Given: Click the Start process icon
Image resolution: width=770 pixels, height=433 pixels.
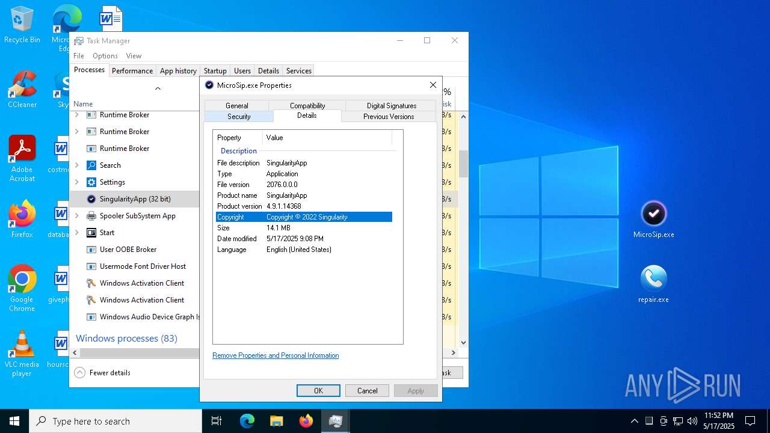Looking at the screenshot, I should pos(91,233).
